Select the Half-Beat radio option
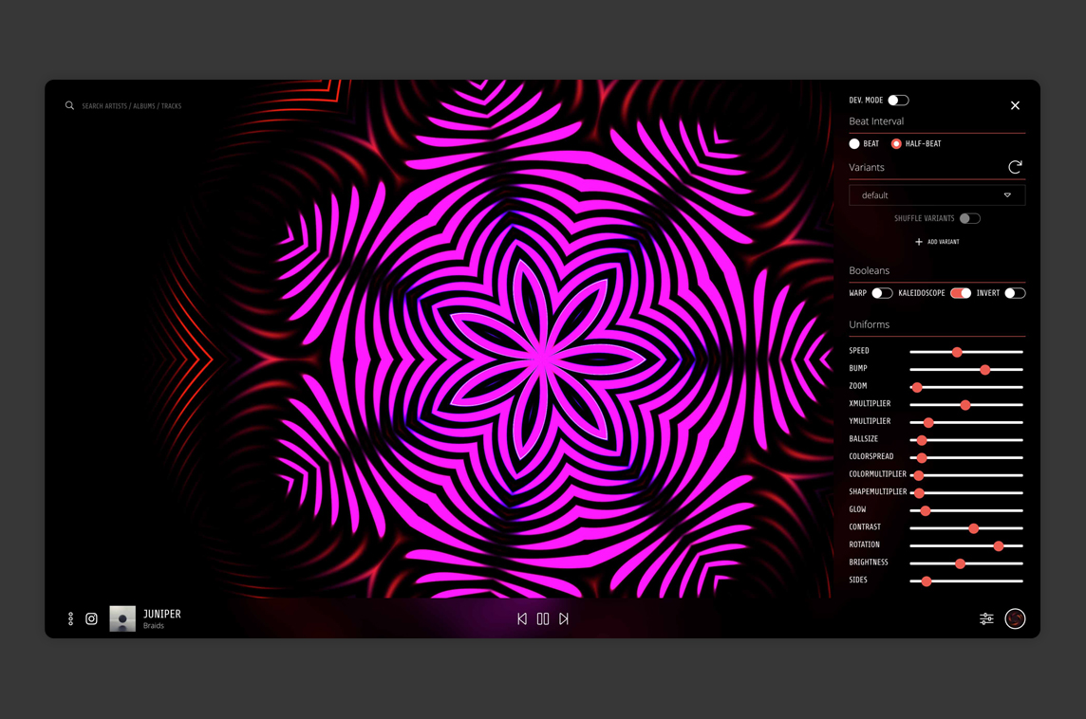This screenshot has width=1086, height=719. coord(896,144)
